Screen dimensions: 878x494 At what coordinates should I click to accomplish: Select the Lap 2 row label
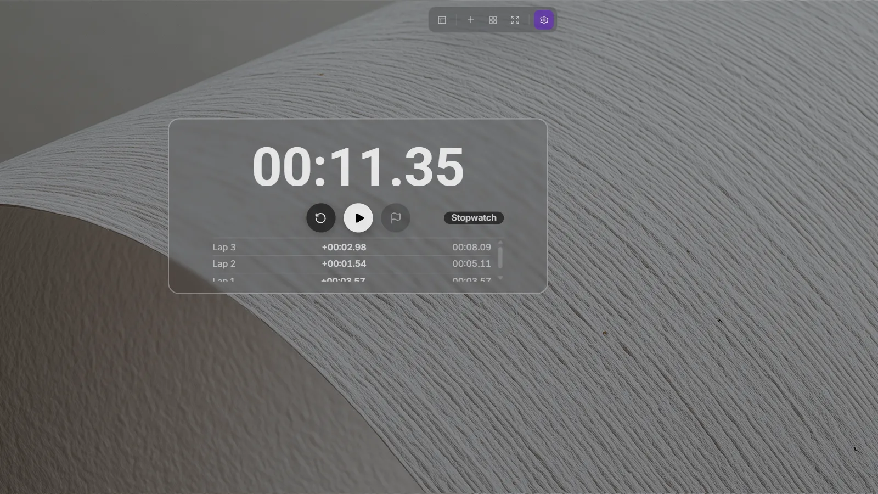pyautogui.click(x=224, y=263)
